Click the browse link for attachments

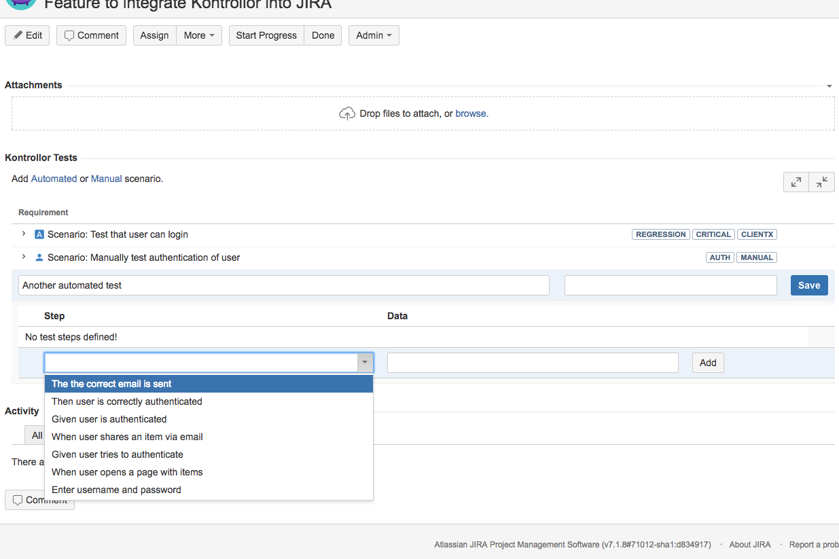471,113
